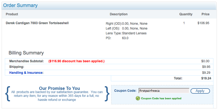The height and width of the screenshot is (110, 218).
Task: Click the Product column header
Action: 12,14
